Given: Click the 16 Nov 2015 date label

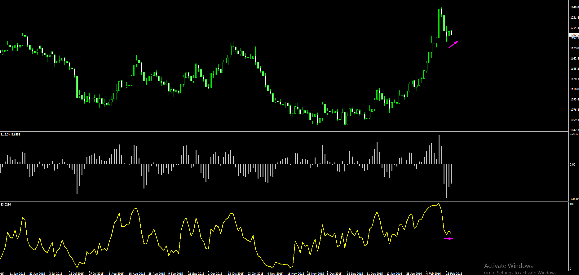Looking at the screenshot, I should [296, 273].
